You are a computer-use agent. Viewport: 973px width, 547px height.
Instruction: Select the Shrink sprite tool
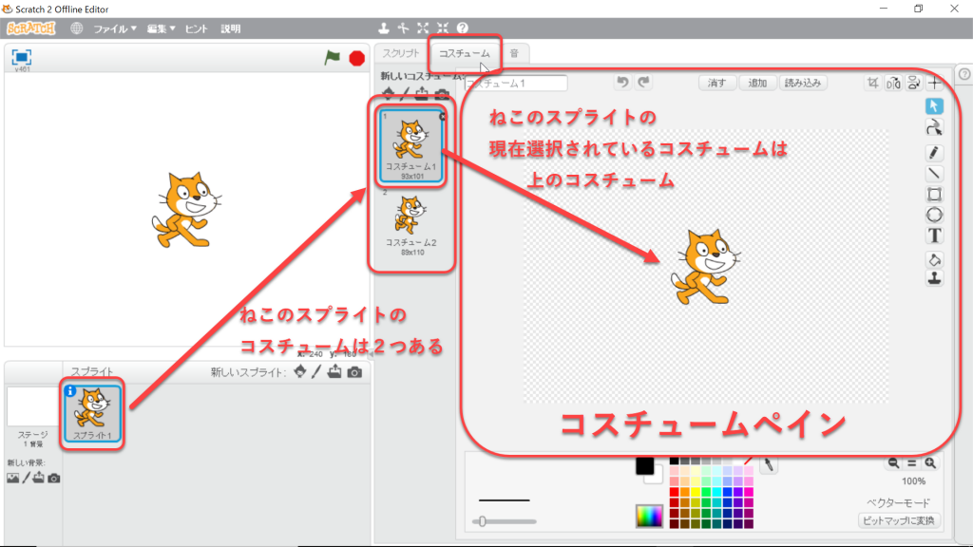coord(443,28)
